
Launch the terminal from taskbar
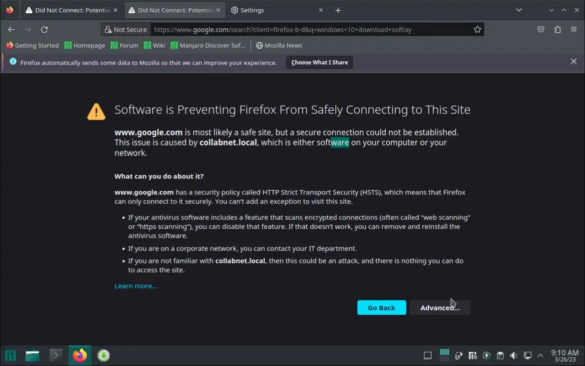(56, 355)
